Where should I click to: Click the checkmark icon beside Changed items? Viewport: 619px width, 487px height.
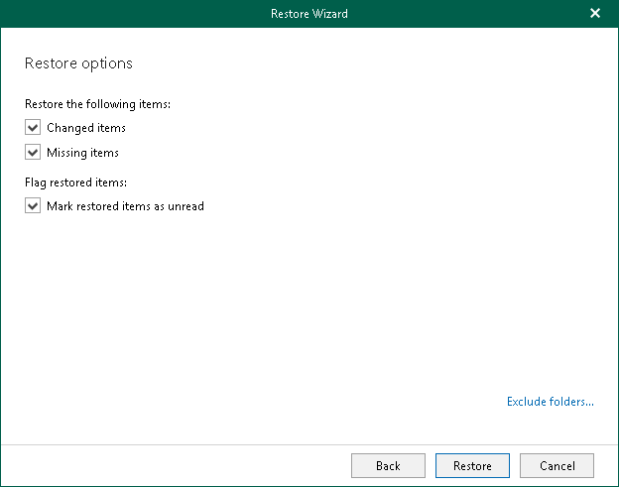click(x=33, y=128)
